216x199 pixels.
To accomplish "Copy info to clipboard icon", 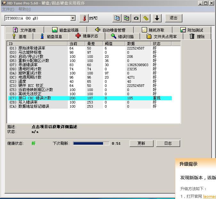I will [117, 18].
